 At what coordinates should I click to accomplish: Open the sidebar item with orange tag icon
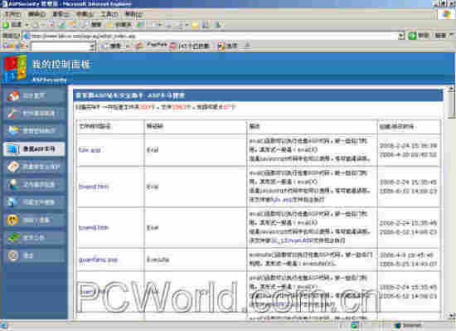click(34, 167)
